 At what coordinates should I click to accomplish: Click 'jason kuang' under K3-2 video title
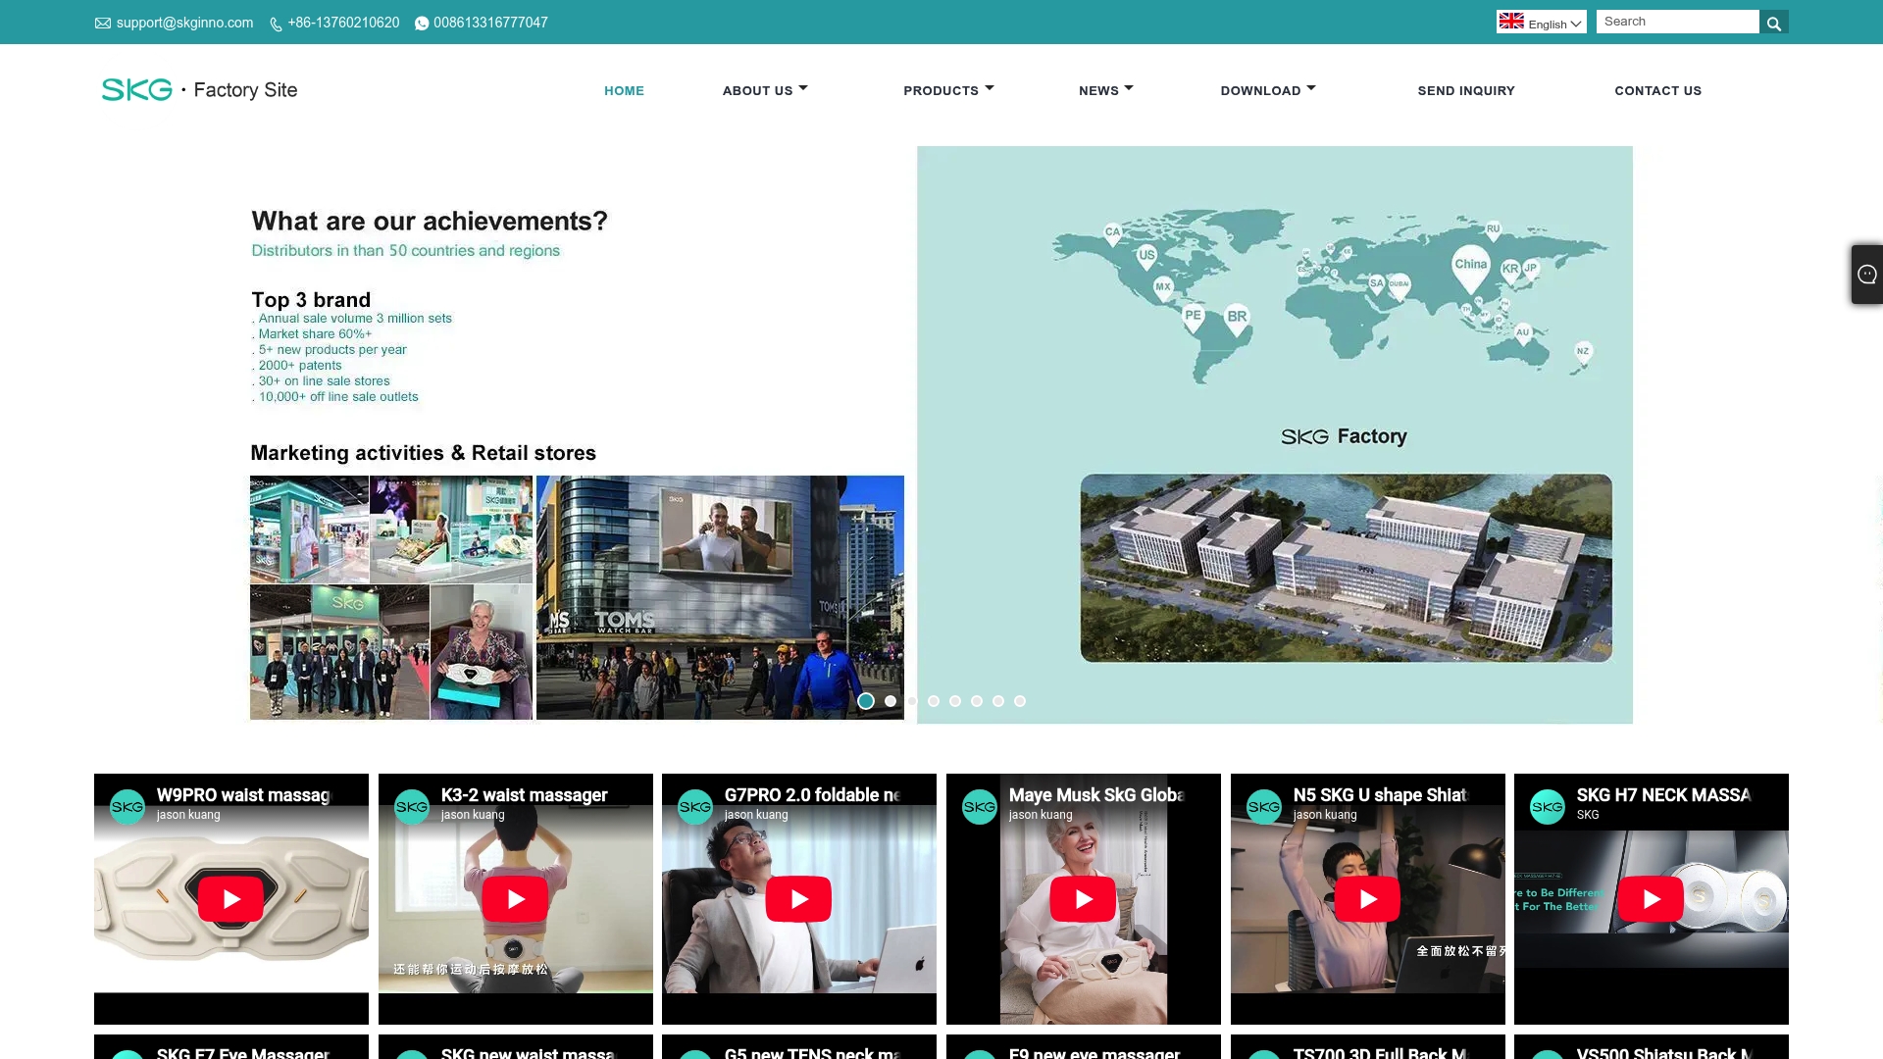click(473, 815)
